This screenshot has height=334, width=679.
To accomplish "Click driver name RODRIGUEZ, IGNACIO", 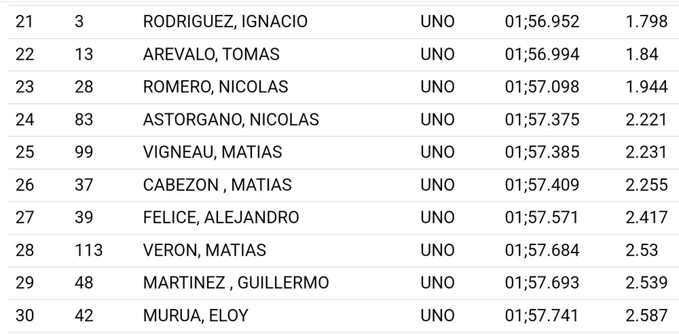I will (225, 22).
